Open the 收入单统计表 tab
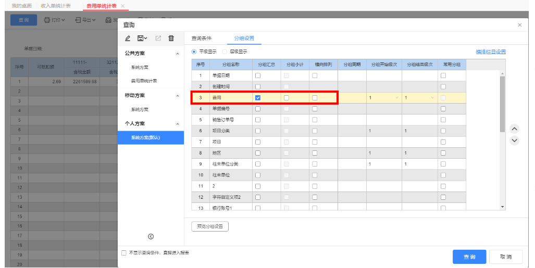 tap(56, 6)
